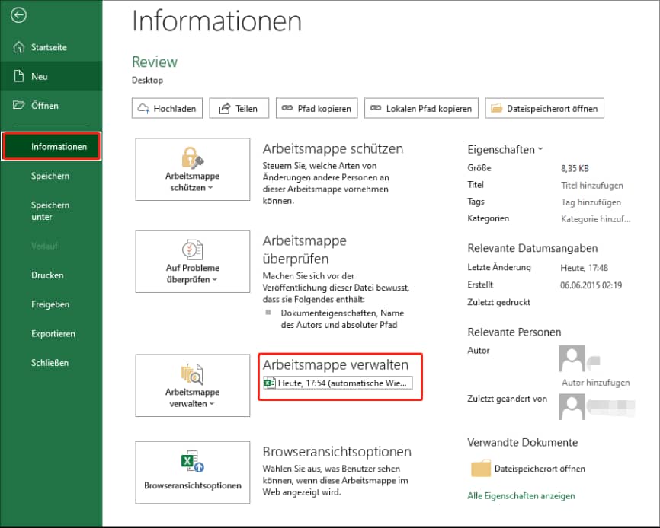Click the Zuletzt geändert von avatar
The height and width of the screenshot is (528, 660).
tap(572, 406)
